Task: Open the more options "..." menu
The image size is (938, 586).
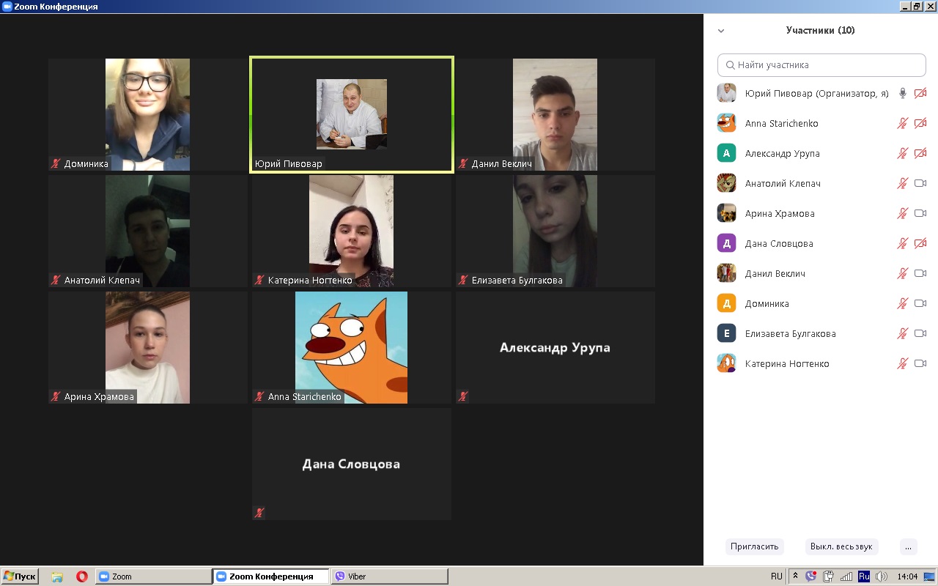Action: [x=908, y=546]
